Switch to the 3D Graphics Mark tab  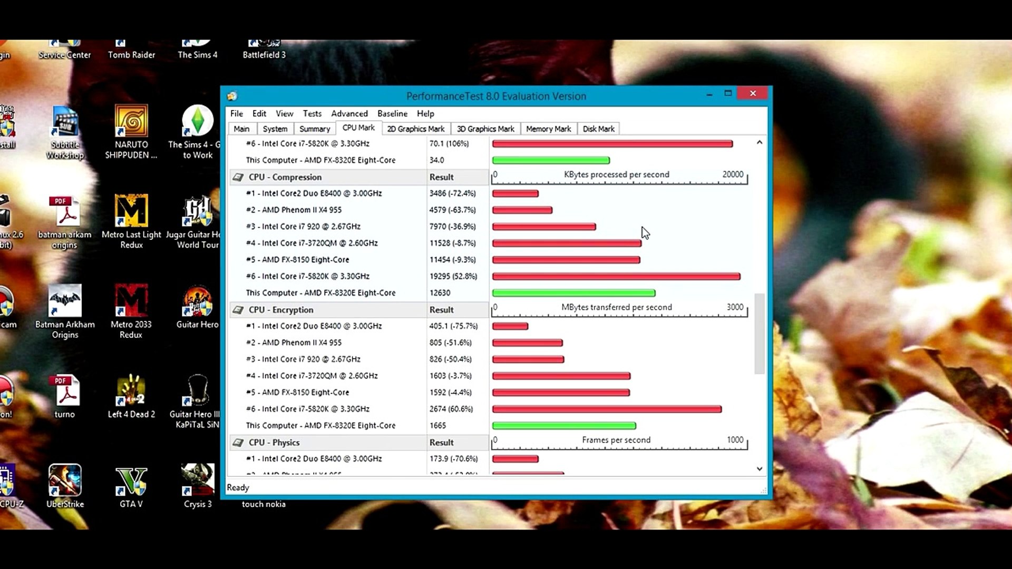click(x=485, y=129)
